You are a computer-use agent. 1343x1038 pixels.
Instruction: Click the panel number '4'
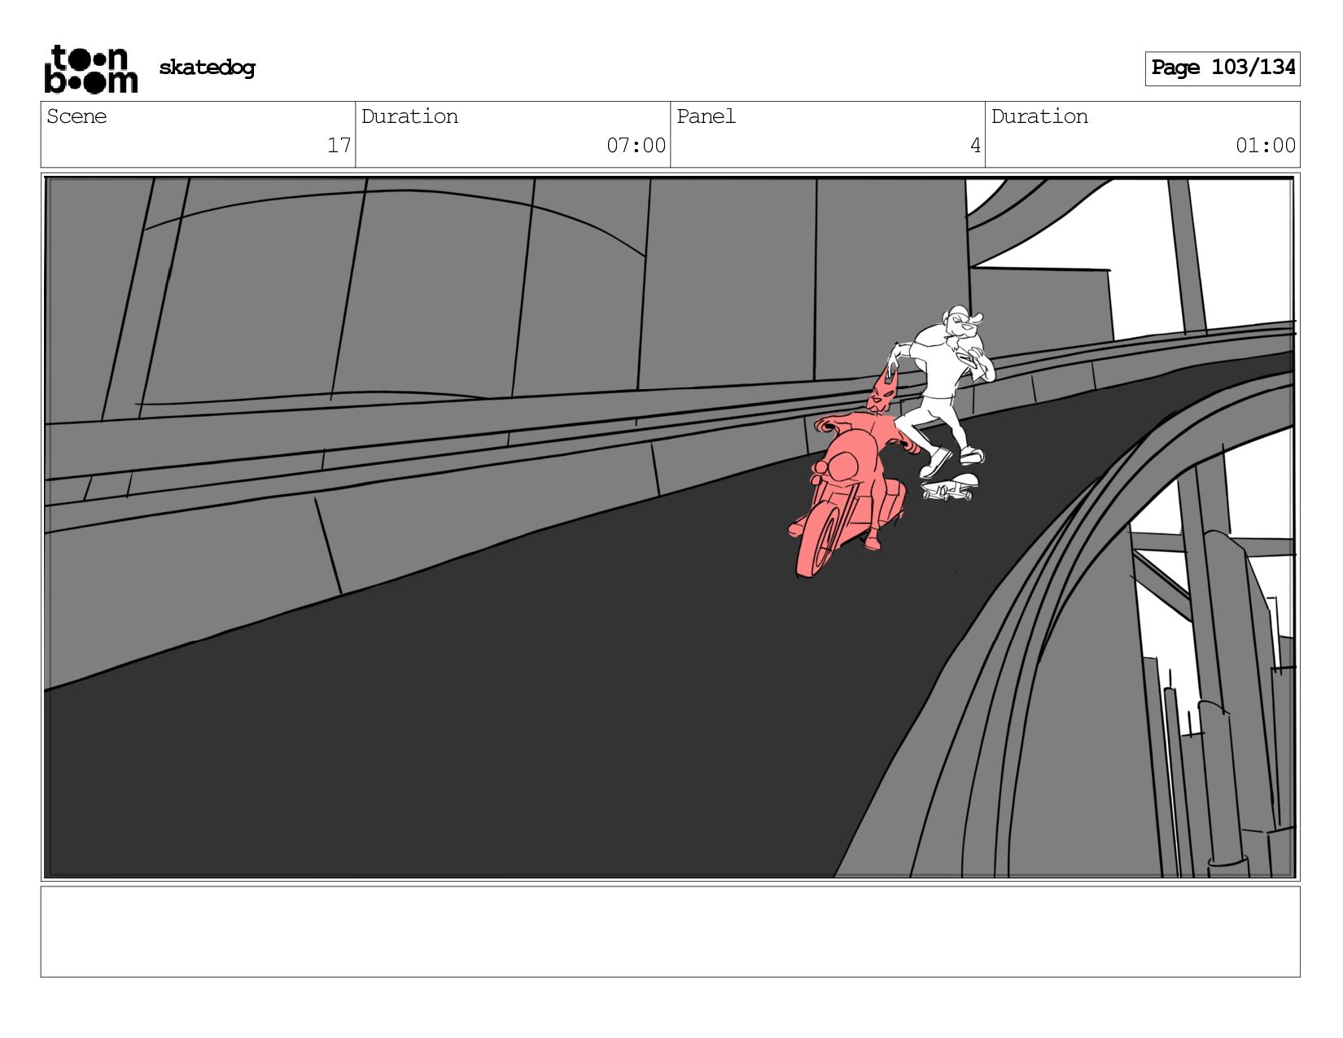[x=975, y=146]
